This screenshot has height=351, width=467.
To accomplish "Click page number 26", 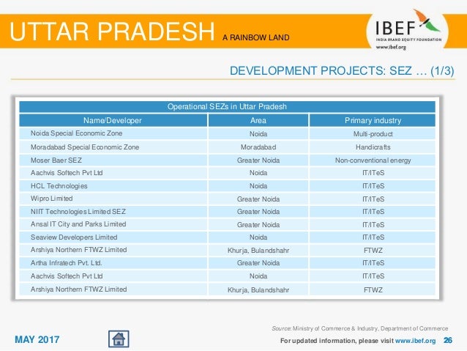I will point(448,340).
